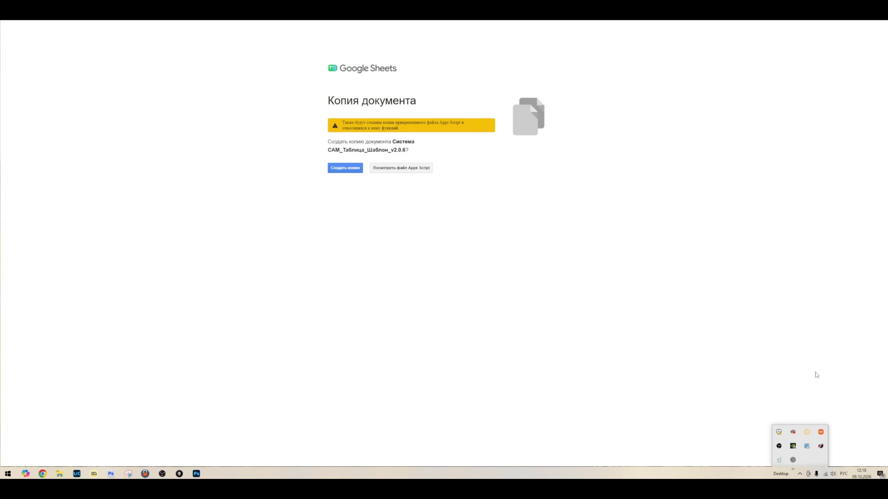
Task: Click the blue picture icon in tray popup
Action: 807,446
